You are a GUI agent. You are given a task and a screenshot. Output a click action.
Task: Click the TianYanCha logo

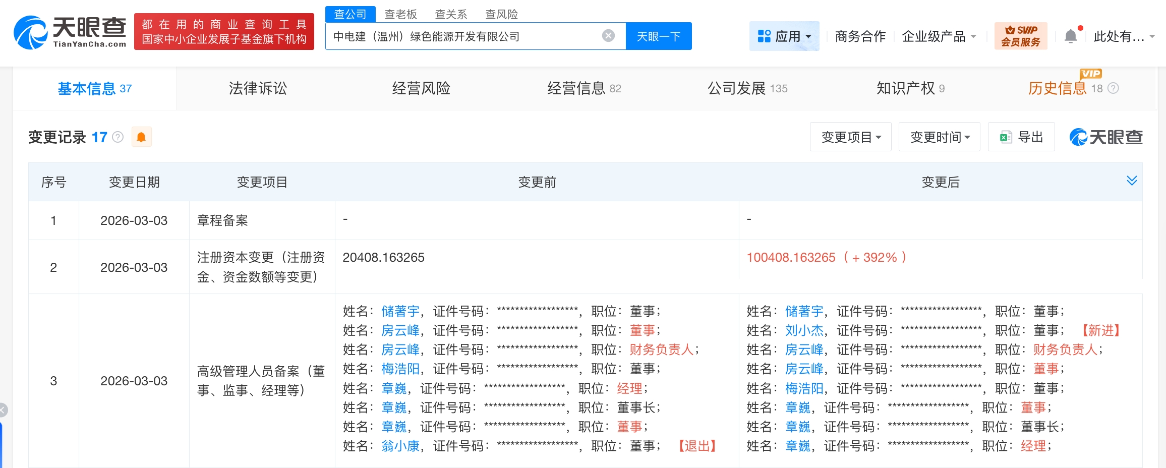(x=70, y=32)
